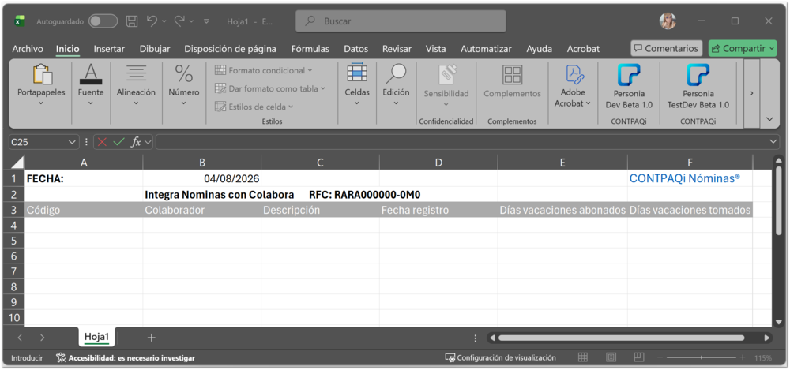Open the Número percent format group

(x=184, y=84)
